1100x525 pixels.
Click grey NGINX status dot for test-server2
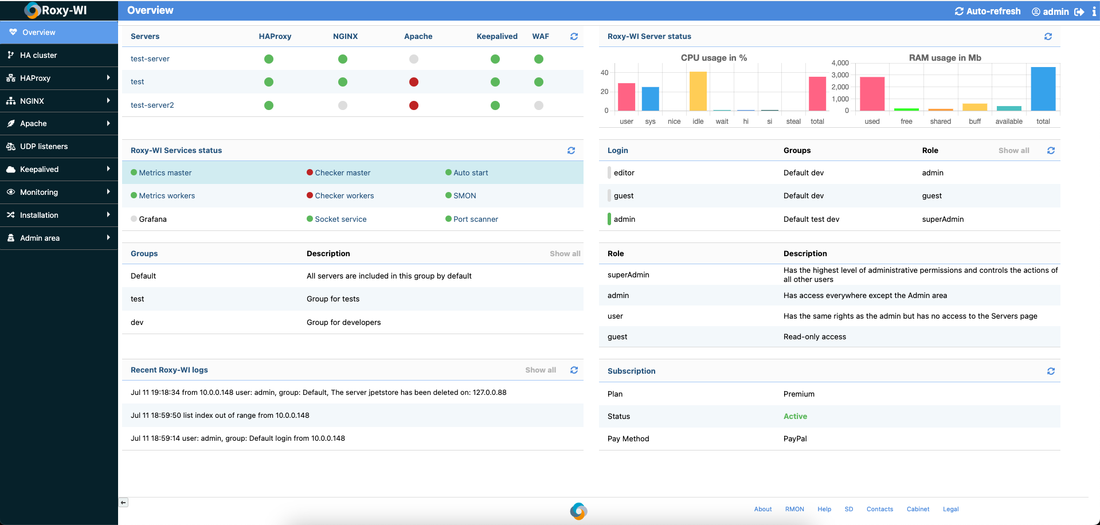point(343,105)
